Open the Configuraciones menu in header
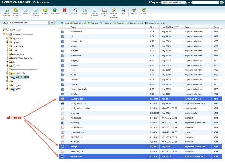This screenshot has height=163, width=225. tap(41, 3)
